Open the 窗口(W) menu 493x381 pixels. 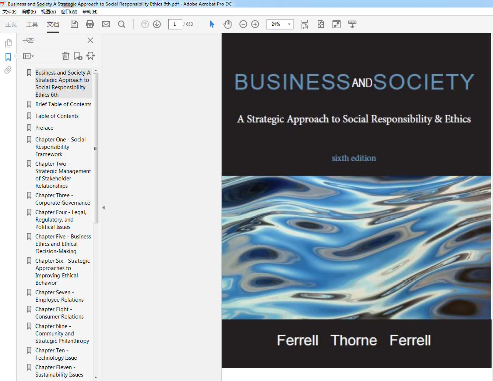(69, 12)
